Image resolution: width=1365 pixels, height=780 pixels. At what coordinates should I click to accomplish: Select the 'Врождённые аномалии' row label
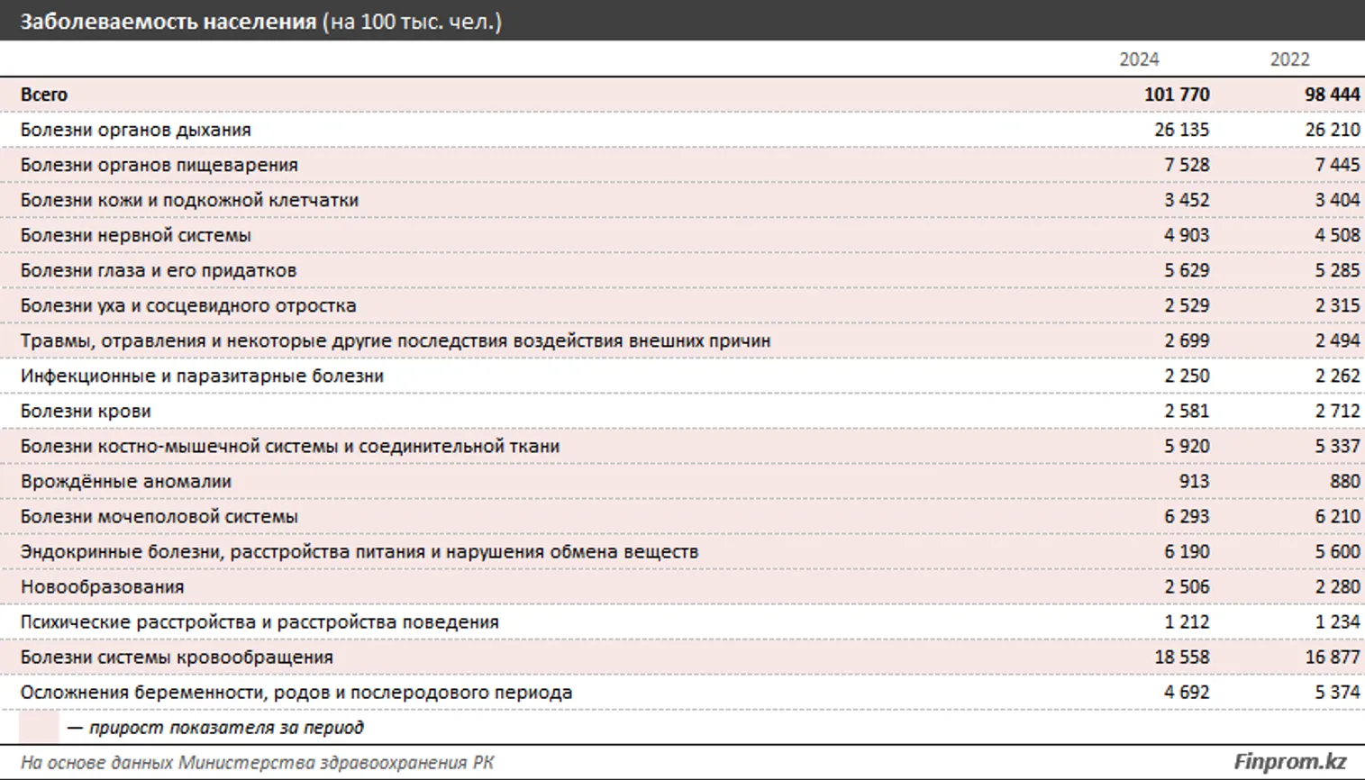point(126,481)
